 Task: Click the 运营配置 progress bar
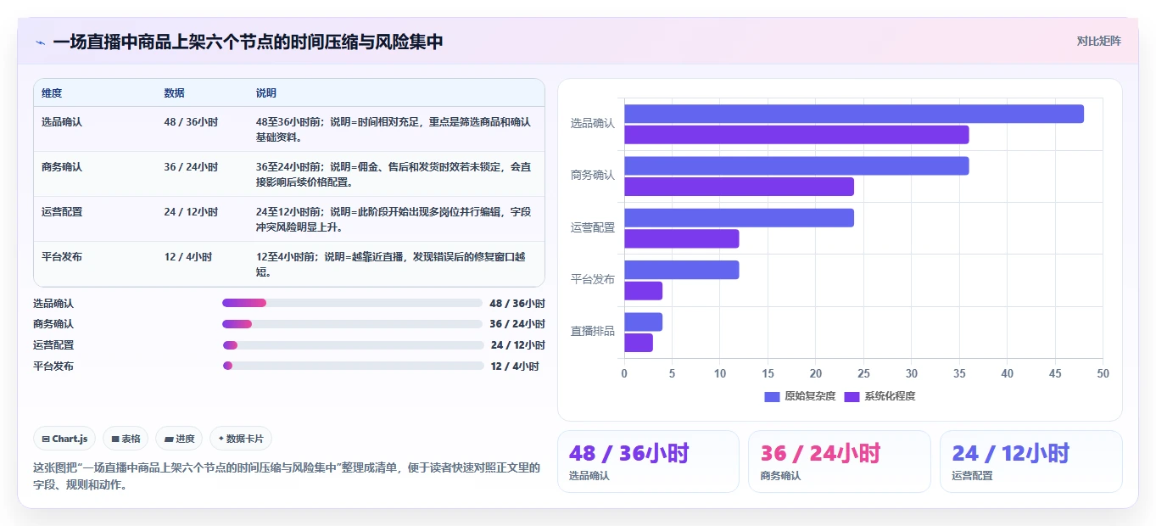pyautogui.click(x=353, y=345)
